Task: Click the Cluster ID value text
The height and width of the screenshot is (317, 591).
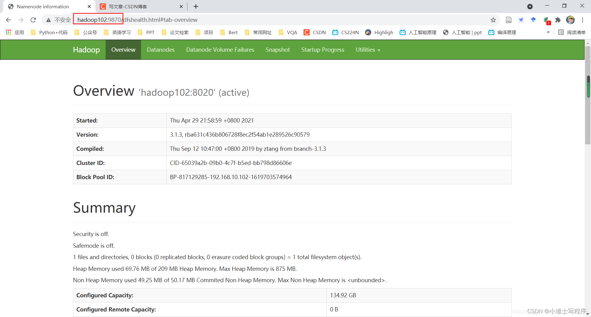Action: coord(231,163)
